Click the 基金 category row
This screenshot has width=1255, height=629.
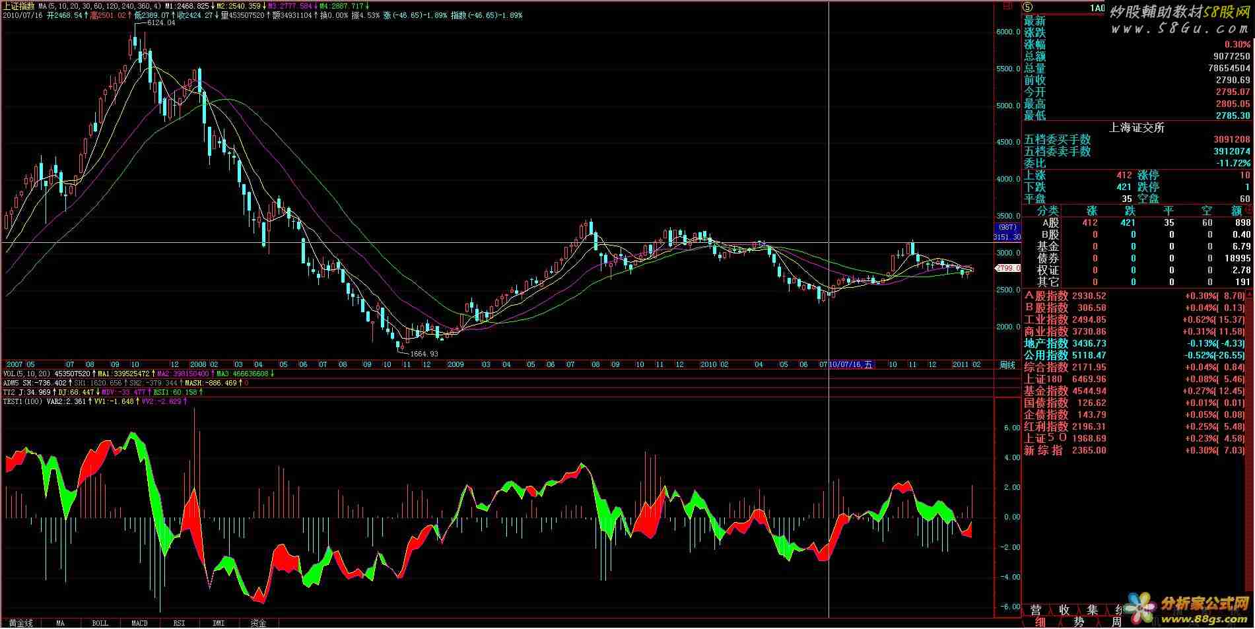point(1137,246)
